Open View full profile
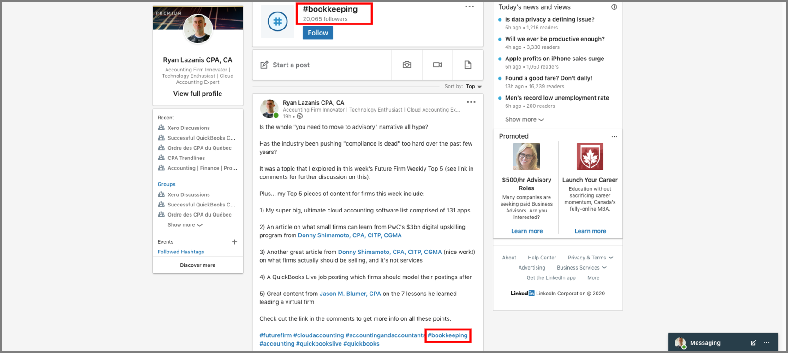Image resolution: width=788 pixels, height=353 pixels. point(197,94)
